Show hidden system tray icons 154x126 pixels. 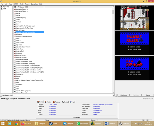133,124
